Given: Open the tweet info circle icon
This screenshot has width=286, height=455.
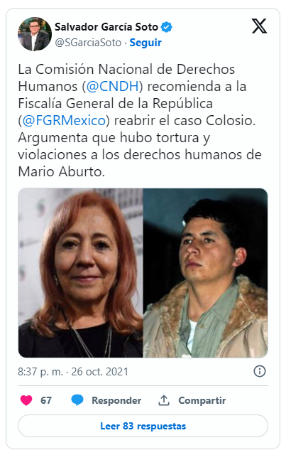Looking at the screenshot, I should (x=259, y=371).
